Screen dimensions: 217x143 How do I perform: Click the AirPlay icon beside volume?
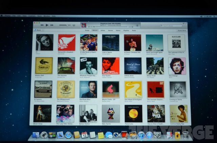tap(74, 25)
